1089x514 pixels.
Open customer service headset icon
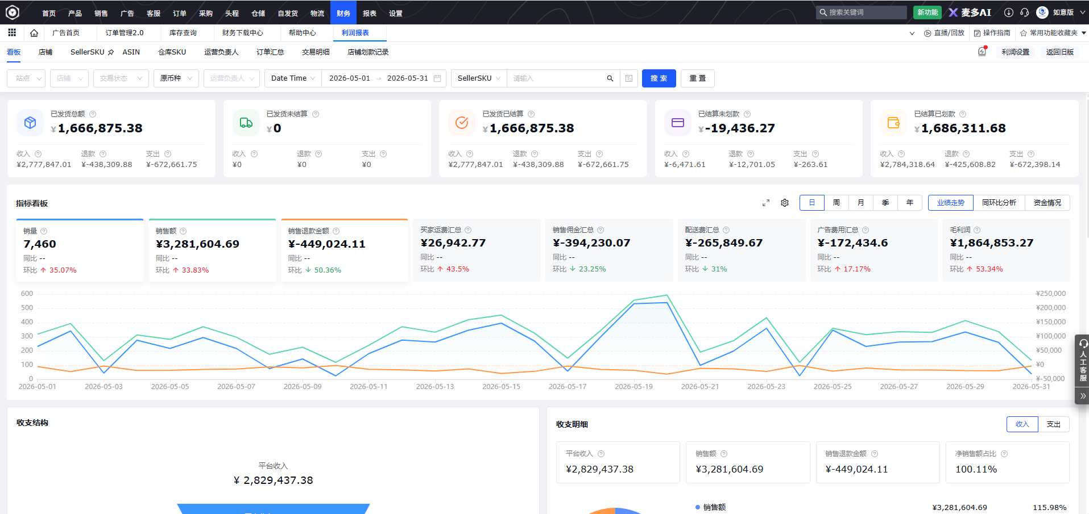[1025, 12]
